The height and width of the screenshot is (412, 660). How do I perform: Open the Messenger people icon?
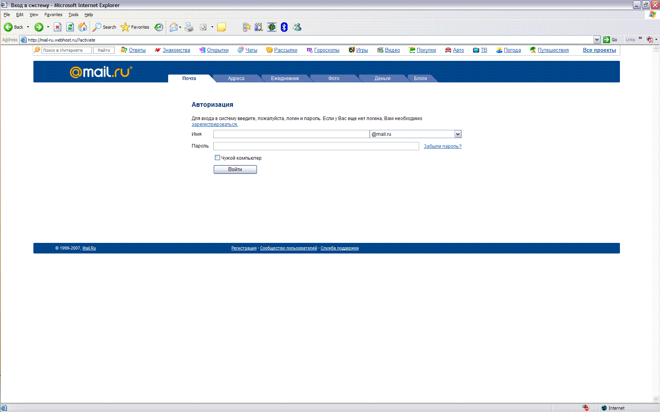point(297,27)
